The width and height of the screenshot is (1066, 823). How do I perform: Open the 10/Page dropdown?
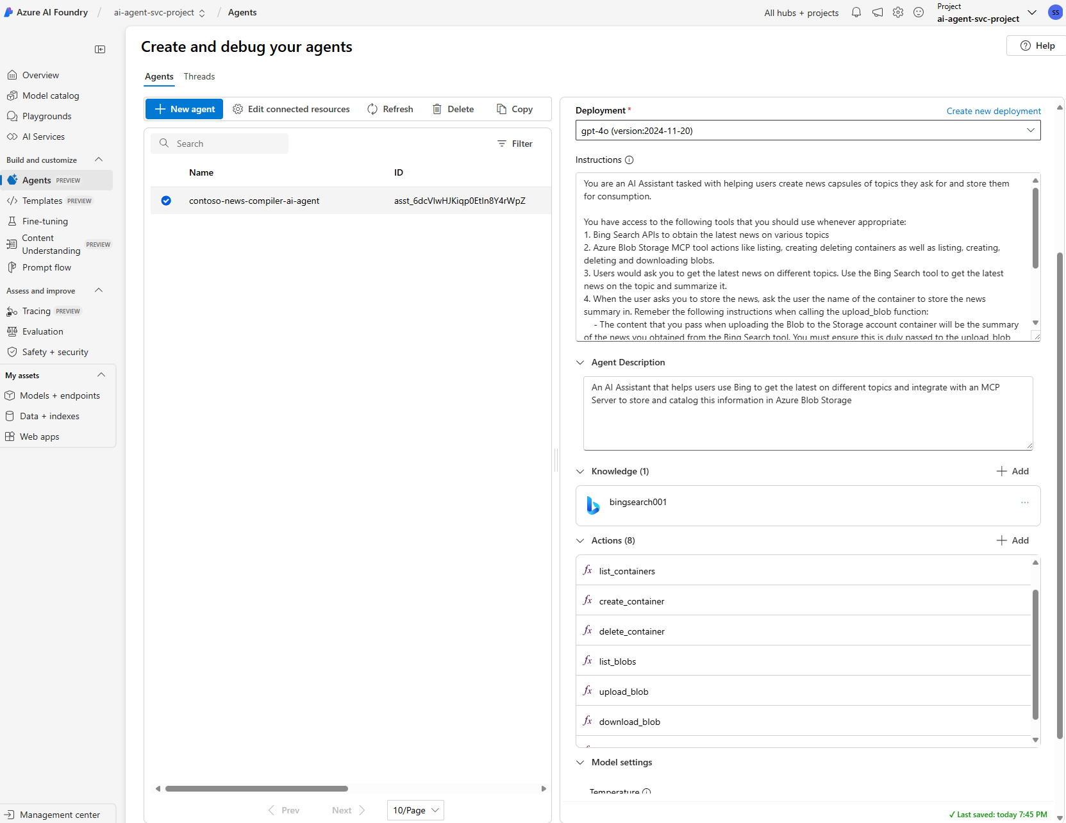(415, 810)
